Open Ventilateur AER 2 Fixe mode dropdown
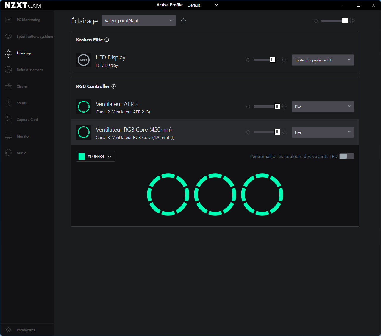Viewport: 381px width, 336px height. pyautogui.click(x=323, y=107)
